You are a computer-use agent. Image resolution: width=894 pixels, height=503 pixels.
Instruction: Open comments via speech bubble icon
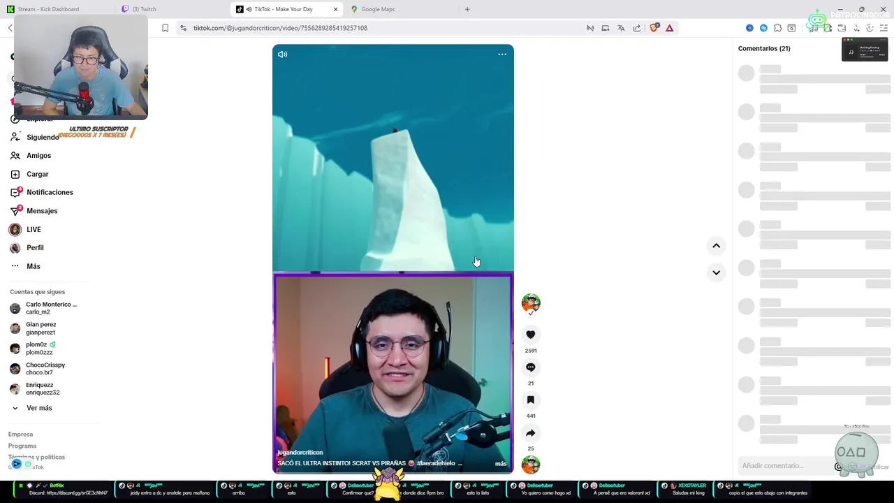[x=531, y=367]
